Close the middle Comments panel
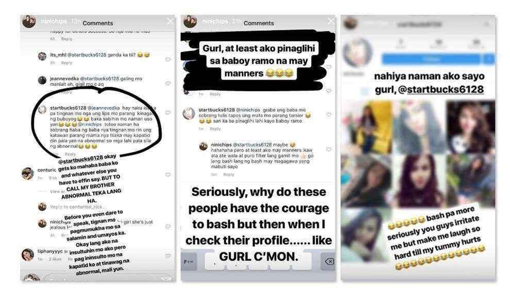 click(x=331, y=22)
